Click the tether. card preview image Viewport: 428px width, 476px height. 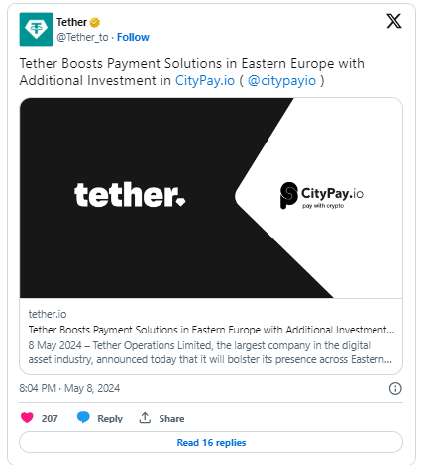click(x=211, y=198)
